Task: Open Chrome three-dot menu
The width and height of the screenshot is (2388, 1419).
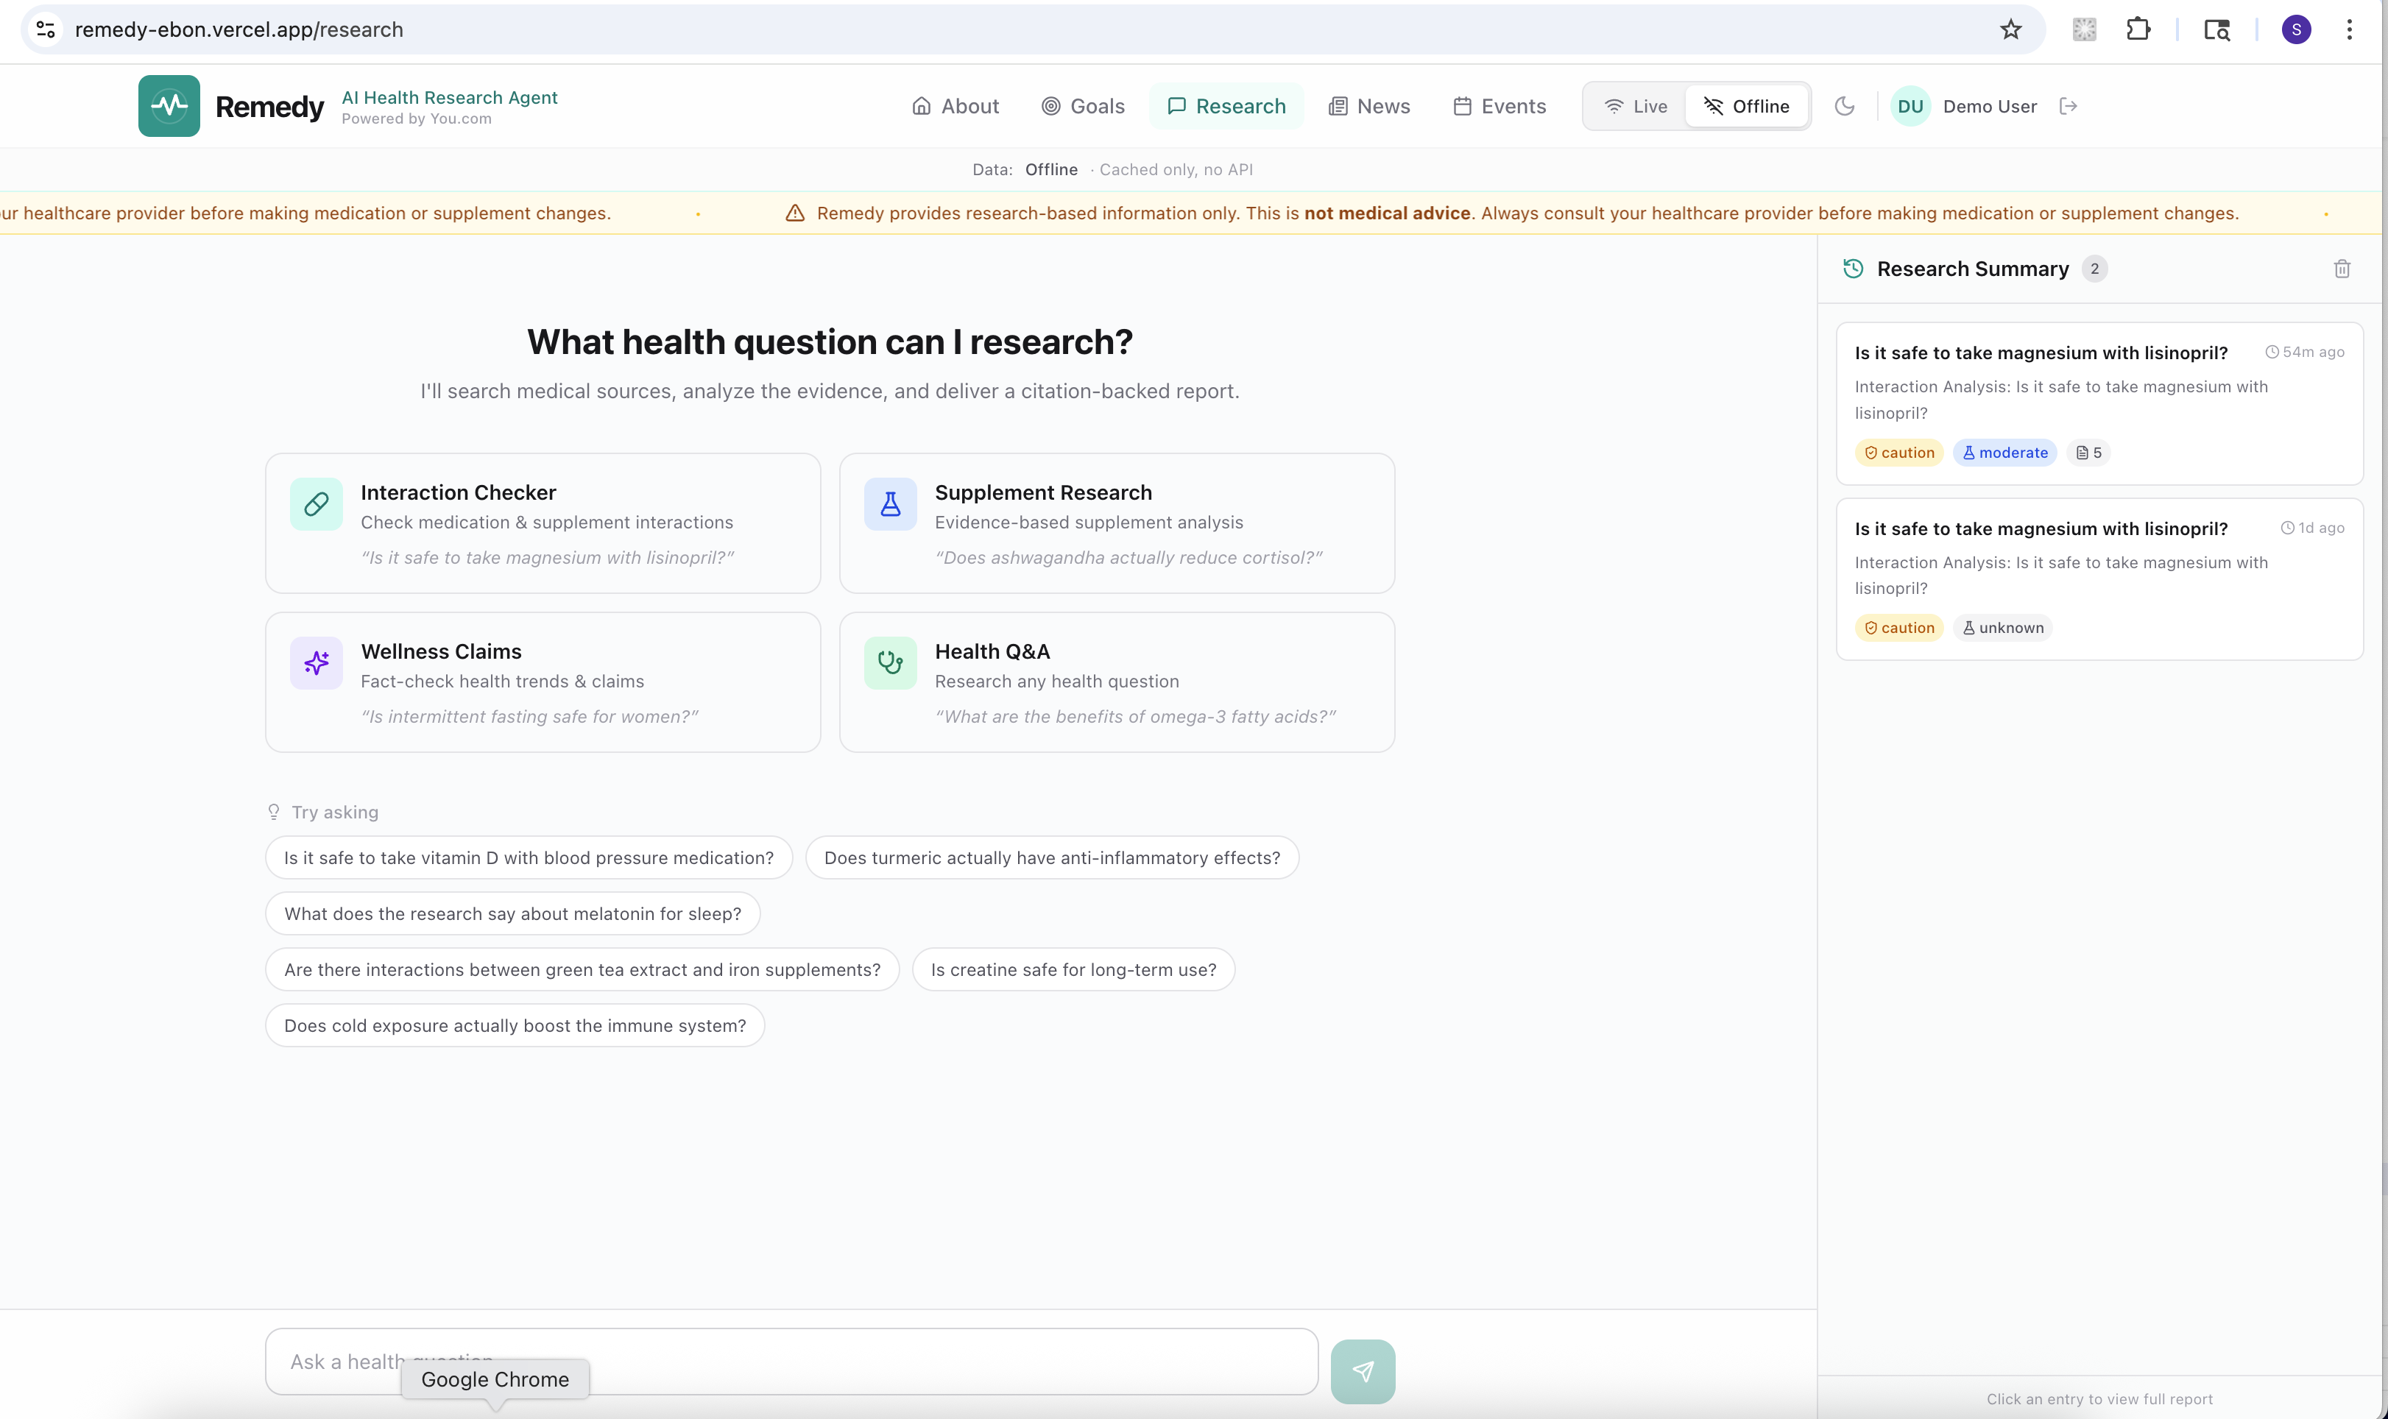Action: 2348,29
